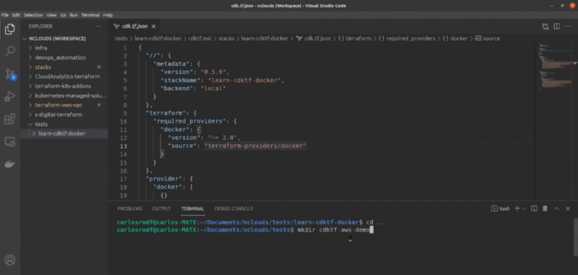Open the Run and Debug view
578x275 pixels.
[10, 96]
